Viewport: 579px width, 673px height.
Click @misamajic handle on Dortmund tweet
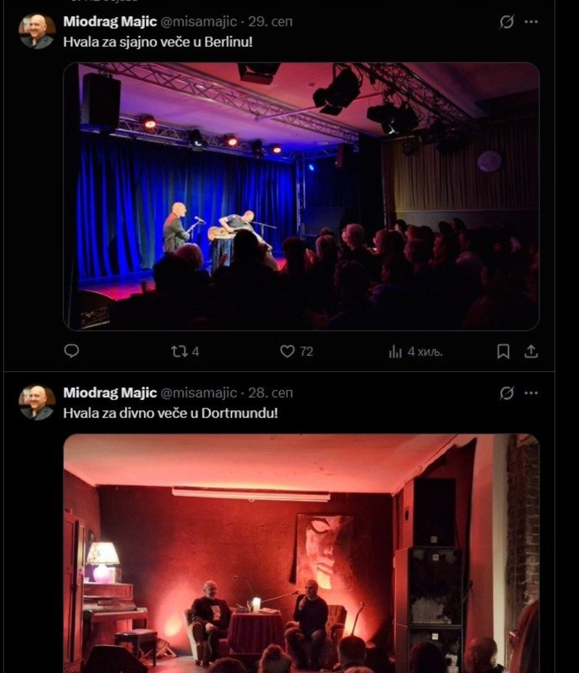198,393
